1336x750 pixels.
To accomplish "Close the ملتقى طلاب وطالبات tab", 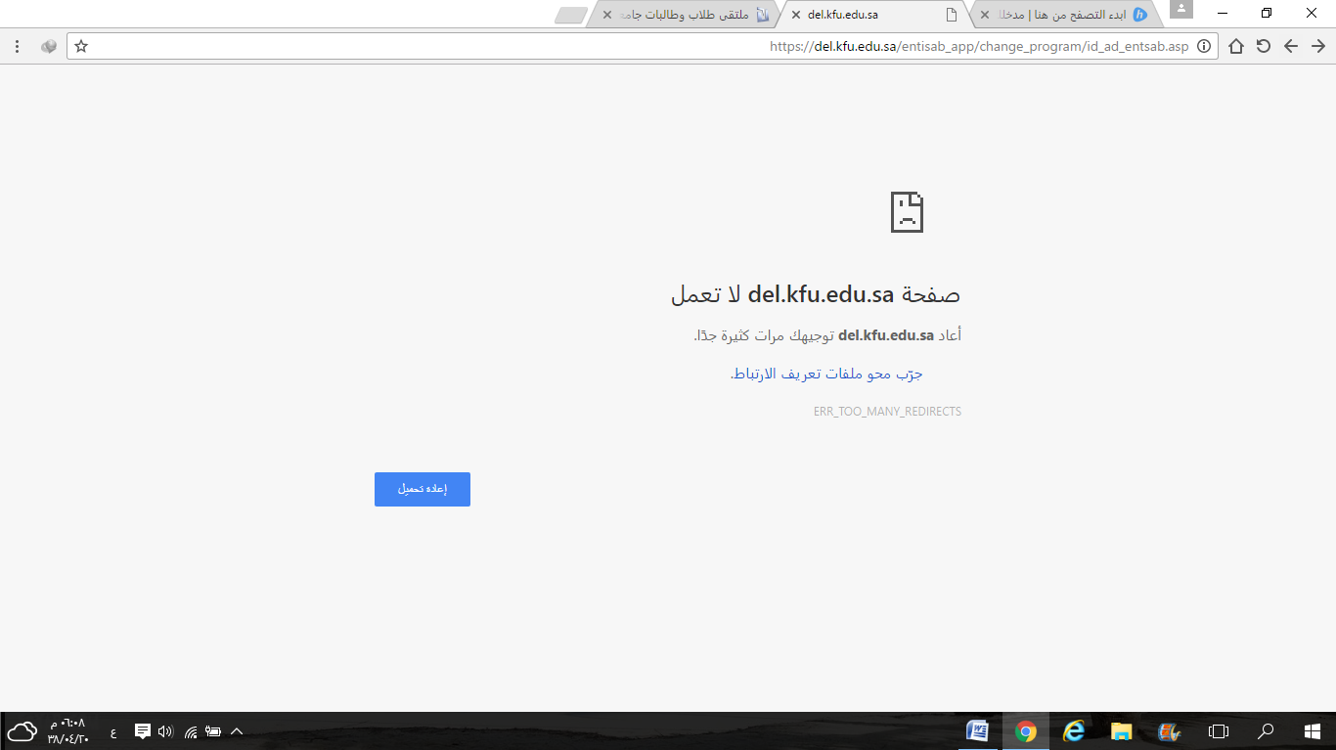I will [x=606, y=15].
